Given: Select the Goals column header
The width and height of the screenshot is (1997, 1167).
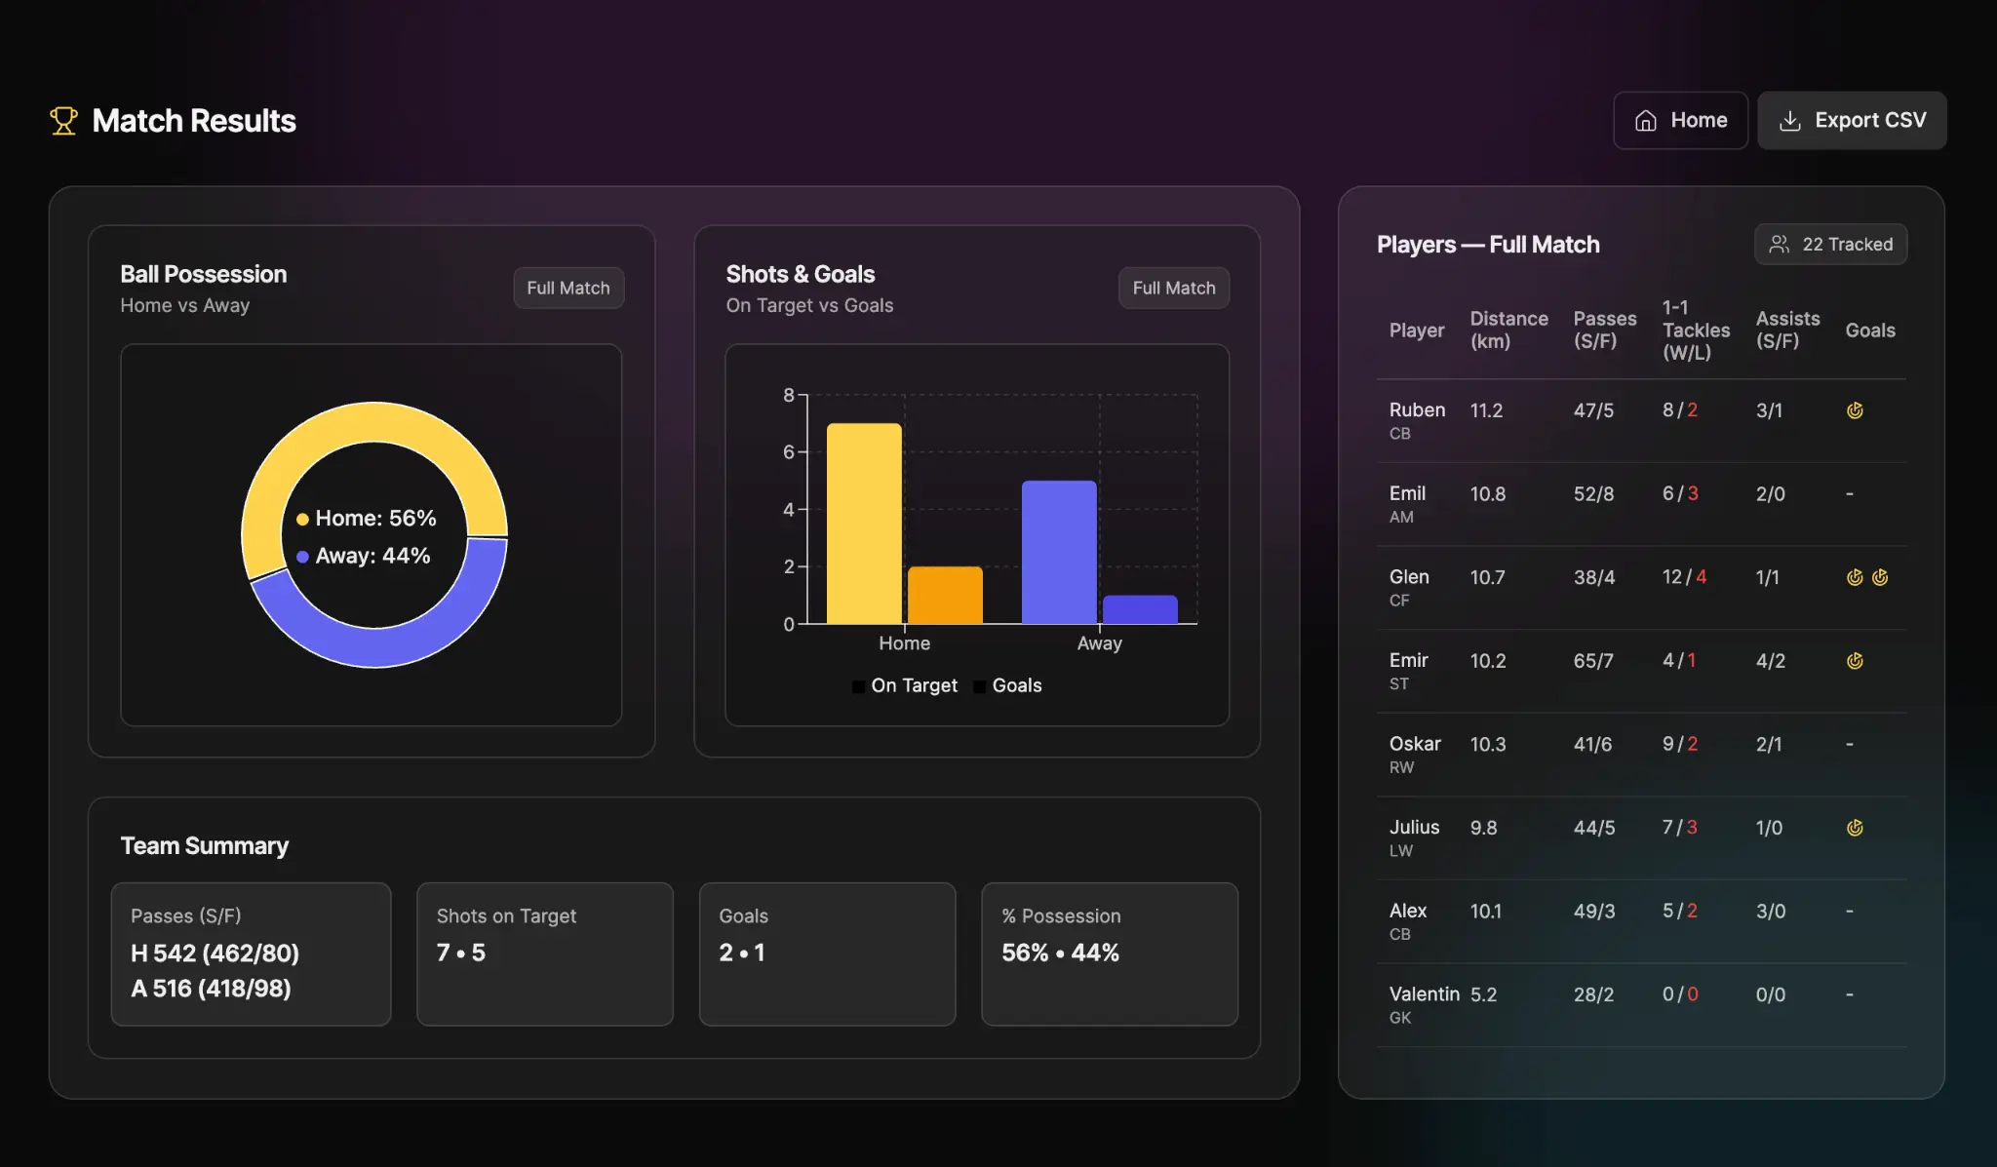Looking at the screenshot, I should (1870, 330).
